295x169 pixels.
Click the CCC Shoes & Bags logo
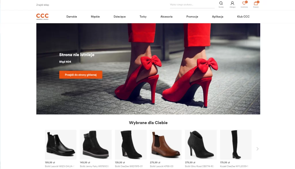[x=42, y=16]
